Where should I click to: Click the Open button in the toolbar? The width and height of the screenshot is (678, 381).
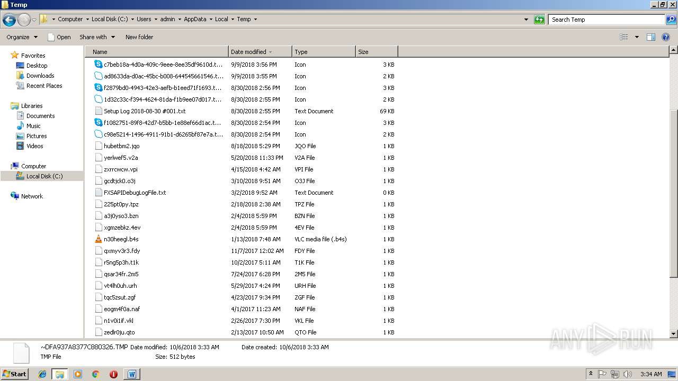pyautogui.click(x=59, y=37)
